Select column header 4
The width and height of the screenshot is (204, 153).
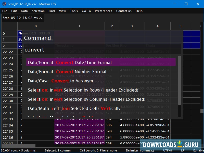pos(157,26)
